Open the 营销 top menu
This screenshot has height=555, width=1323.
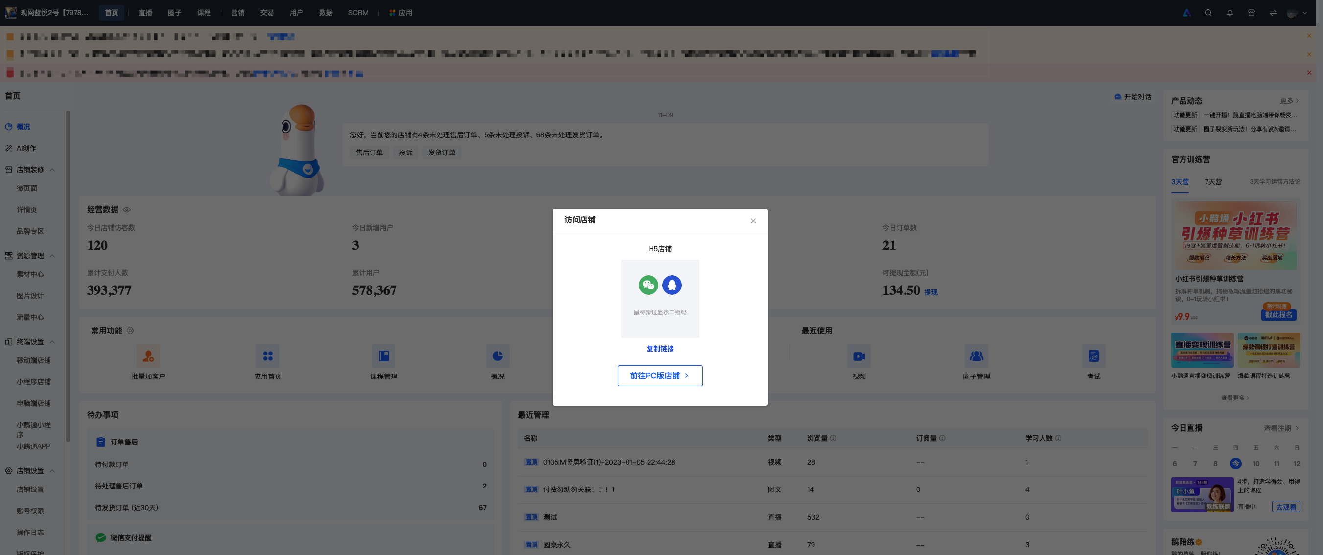[237, 13]
